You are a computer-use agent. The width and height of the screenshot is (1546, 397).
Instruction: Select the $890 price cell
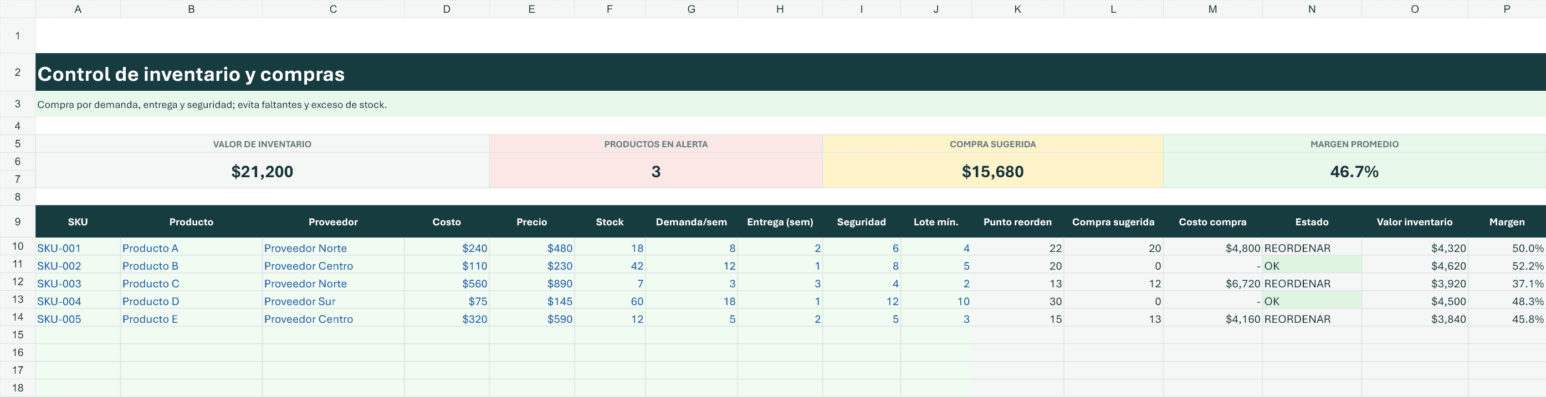(532, 283)
